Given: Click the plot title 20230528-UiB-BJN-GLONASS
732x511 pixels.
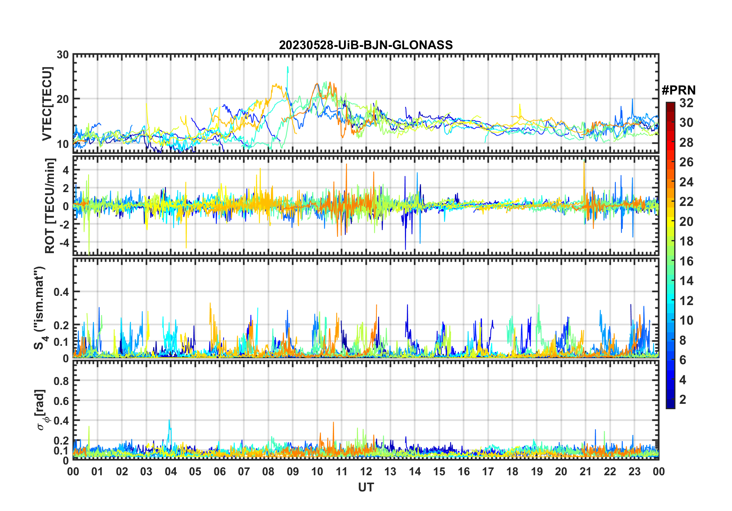Looking at the screenshot, I should click(366, 45).
